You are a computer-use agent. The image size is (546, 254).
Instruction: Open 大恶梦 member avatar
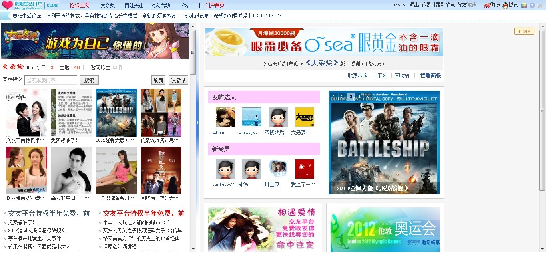pyautogui.click(x=305, y=117)
